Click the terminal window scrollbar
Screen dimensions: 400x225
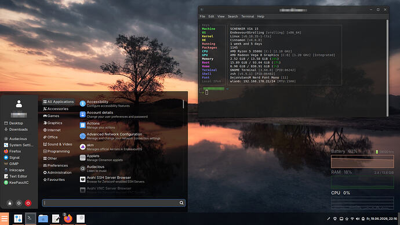[x=387, y=68]
